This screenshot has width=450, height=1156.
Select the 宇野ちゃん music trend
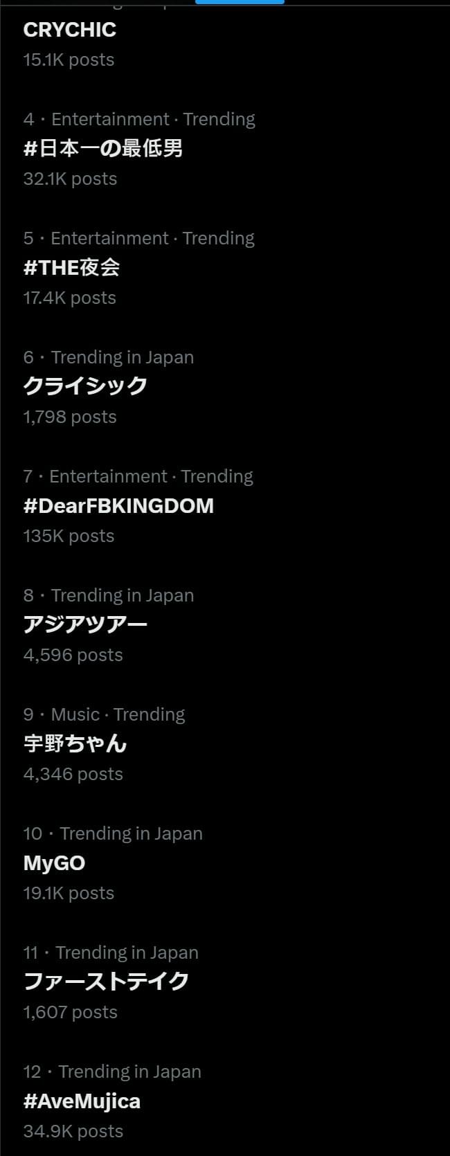click(75, 744)
